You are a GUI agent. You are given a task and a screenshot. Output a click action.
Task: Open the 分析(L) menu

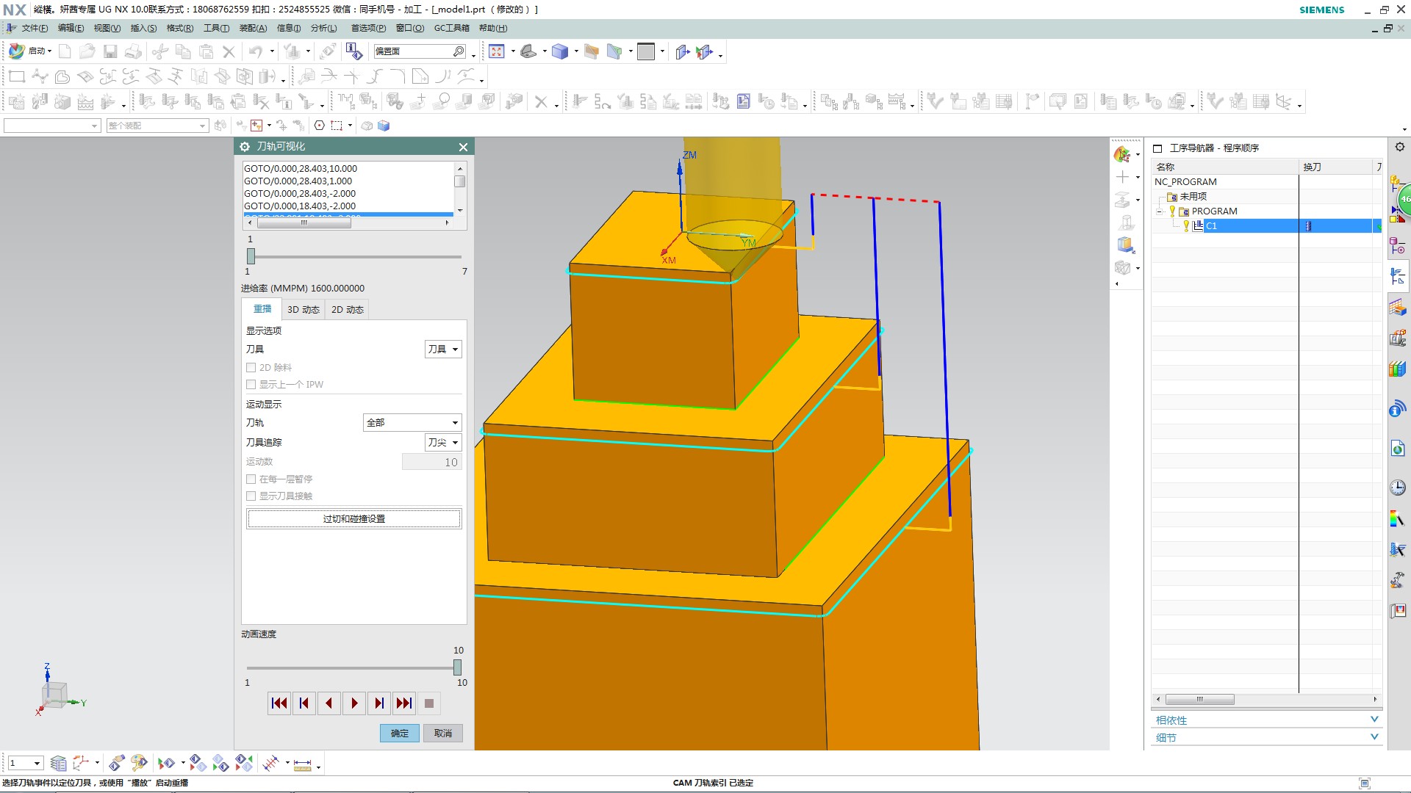click(323, 28)
